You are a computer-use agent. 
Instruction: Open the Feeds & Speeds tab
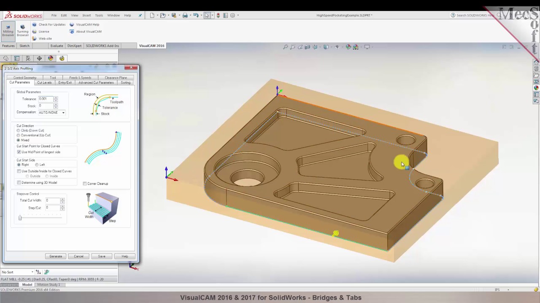click(x=80, y=77)
